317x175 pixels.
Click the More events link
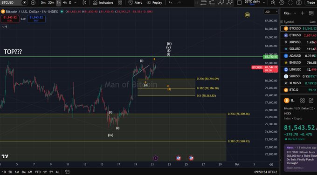coord(295,168)
